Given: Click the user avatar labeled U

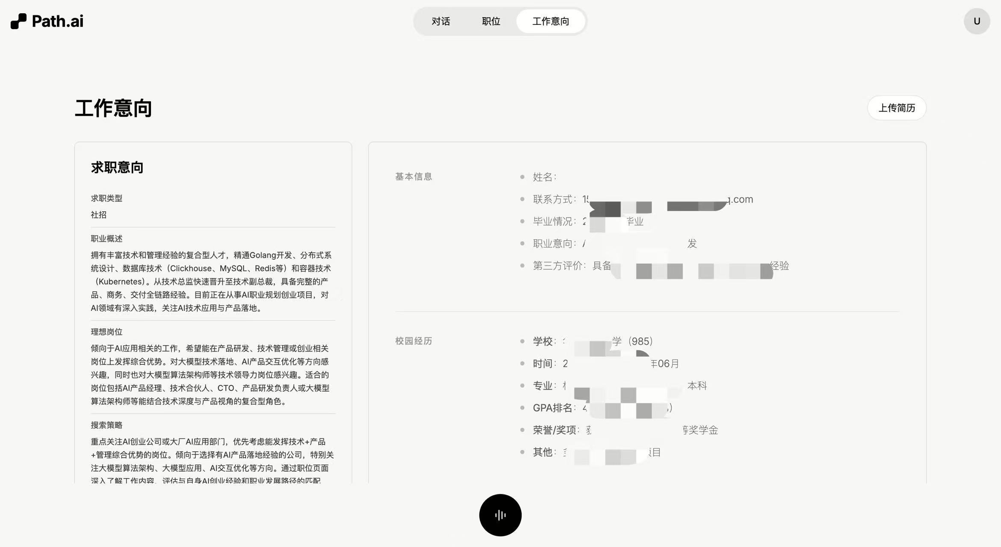Looking at the screenshot, I should [x=977, y=21].
